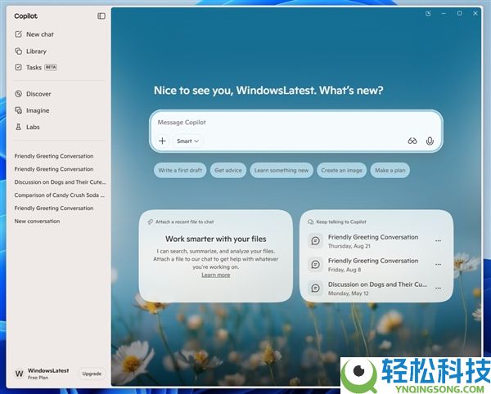This screenshot has width=491, height=394.
Task: Open Copilot Labs
Action: 27,127
